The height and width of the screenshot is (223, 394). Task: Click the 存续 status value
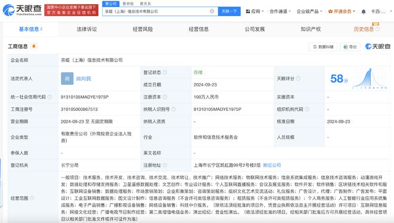pos(198,73)
